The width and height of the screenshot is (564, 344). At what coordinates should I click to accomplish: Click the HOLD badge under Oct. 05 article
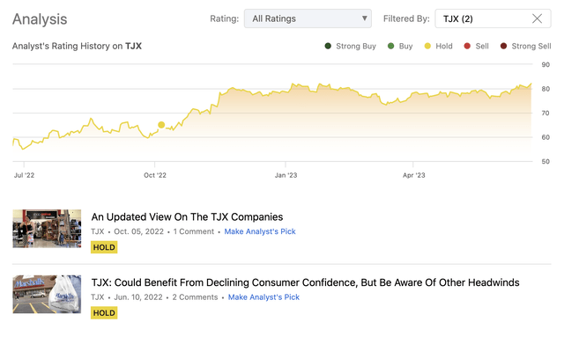pos(104,247)
